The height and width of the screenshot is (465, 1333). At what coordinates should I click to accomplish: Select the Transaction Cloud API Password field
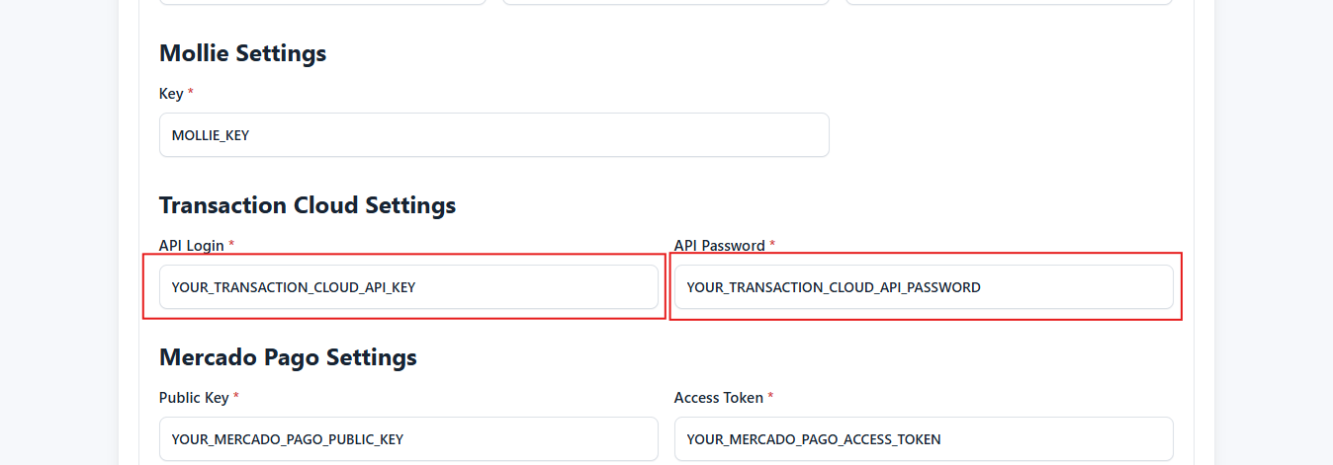click(924, 287)
